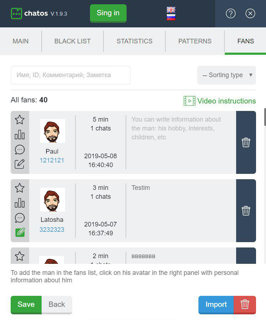View bar chart statistics for Latosha
The width and height of the screenshot is (266, 320).
coord(20,203)
